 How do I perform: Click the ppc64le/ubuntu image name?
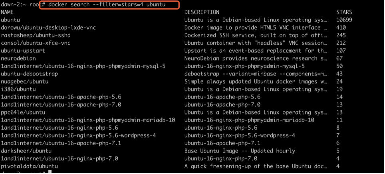(23, 112)
